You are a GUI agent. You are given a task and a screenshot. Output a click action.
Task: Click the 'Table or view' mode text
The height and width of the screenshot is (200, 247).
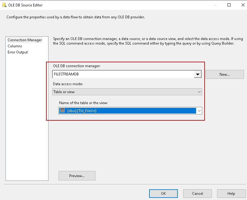point(64,92)
